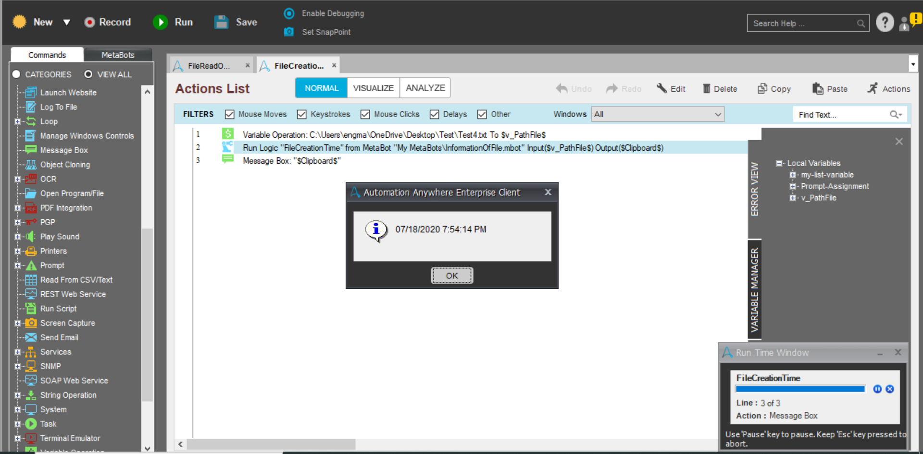Expand the Prompt-Assignment variable node
923x454 pixels.
(792, 186)
